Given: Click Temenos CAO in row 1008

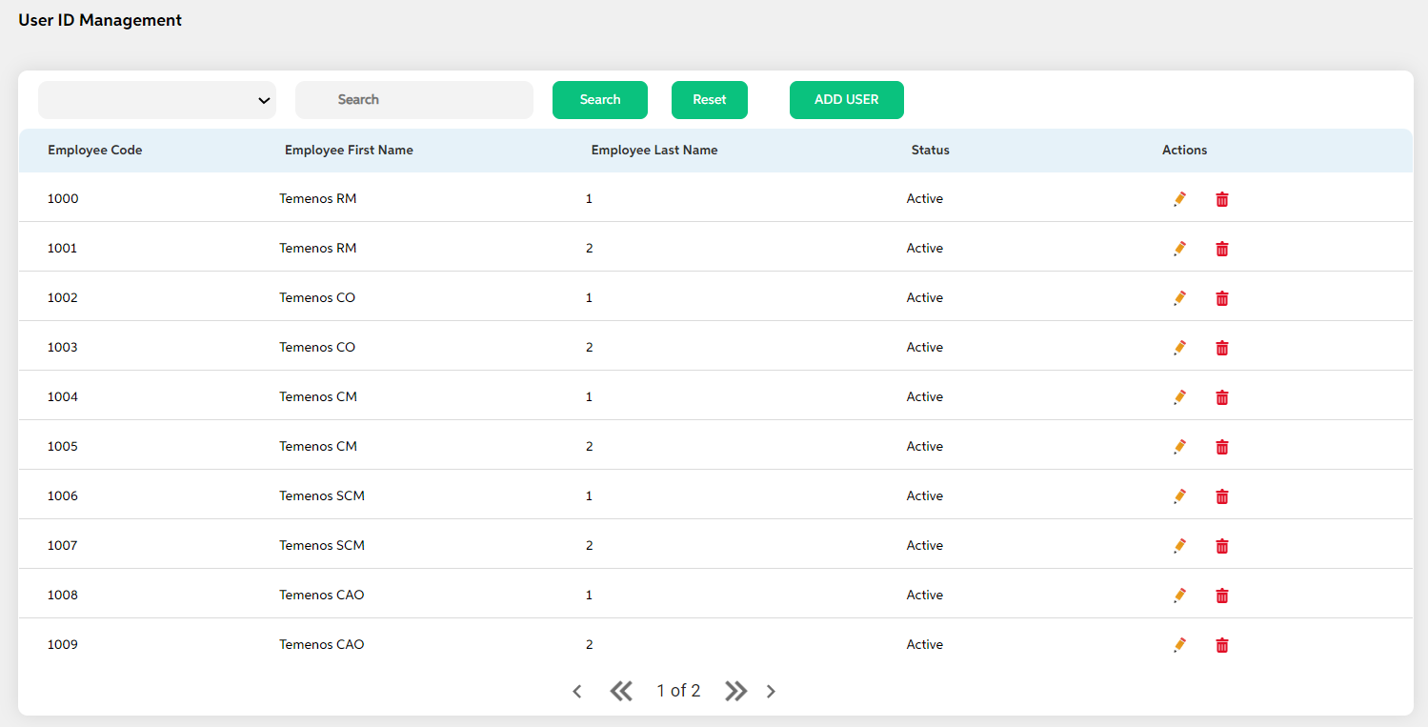Looking at the screenshot, I should [x=322, y=595].
